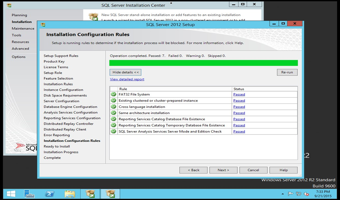The height and width of the screenshot is (200, 340).
Task: Open Server Manager from the taskbar
Action: [29, 194]
